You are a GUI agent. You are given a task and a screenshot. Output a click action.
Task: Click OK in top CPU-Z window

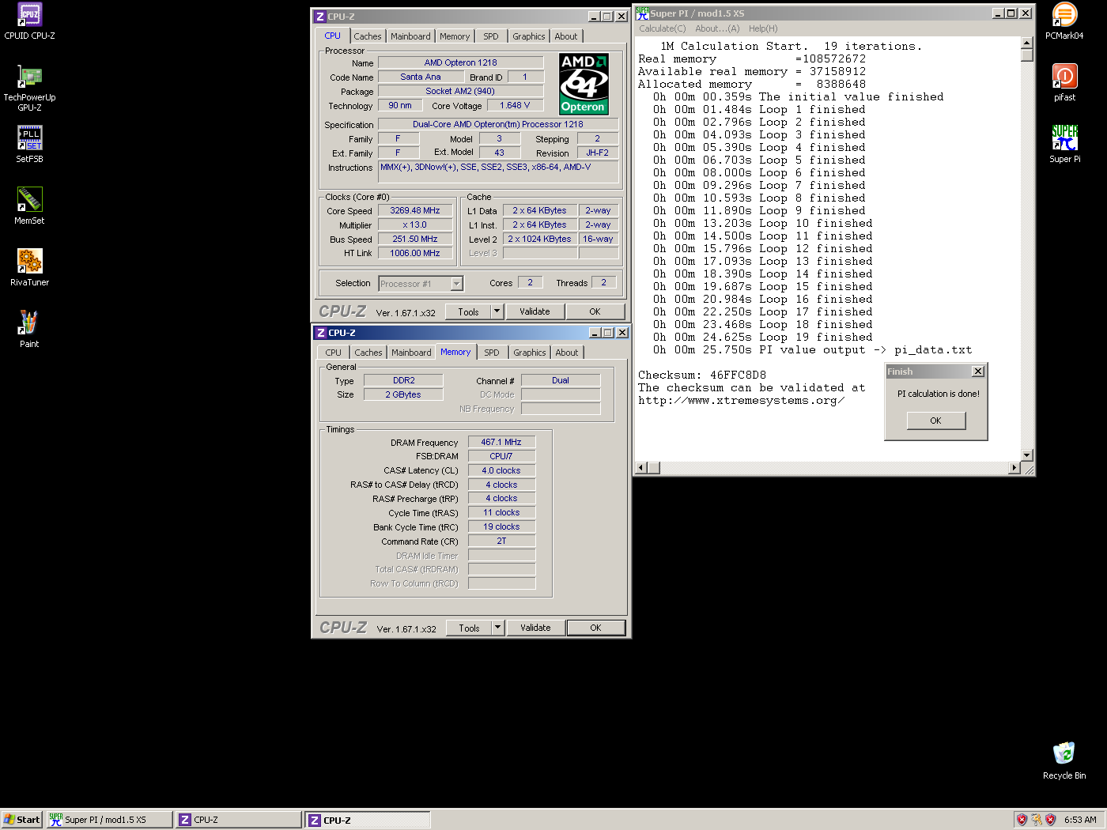tap(595, 311)
